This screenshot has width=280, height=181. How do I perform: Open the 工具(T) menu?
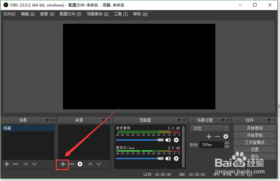(121, 14)
